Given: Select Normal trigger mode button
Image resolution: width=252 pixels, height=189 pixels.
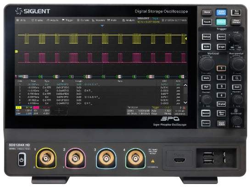Looking at the screenshot, I should click(221, 37).
